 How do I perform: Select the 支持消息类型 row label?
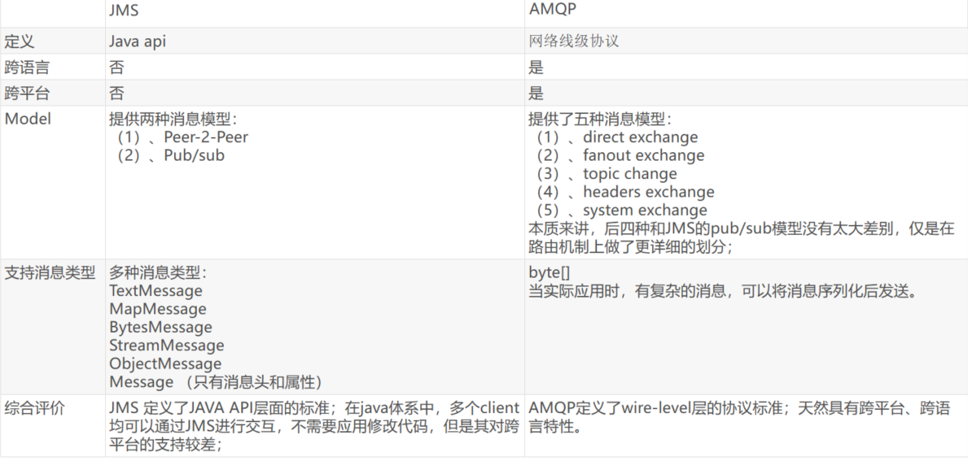50,272
